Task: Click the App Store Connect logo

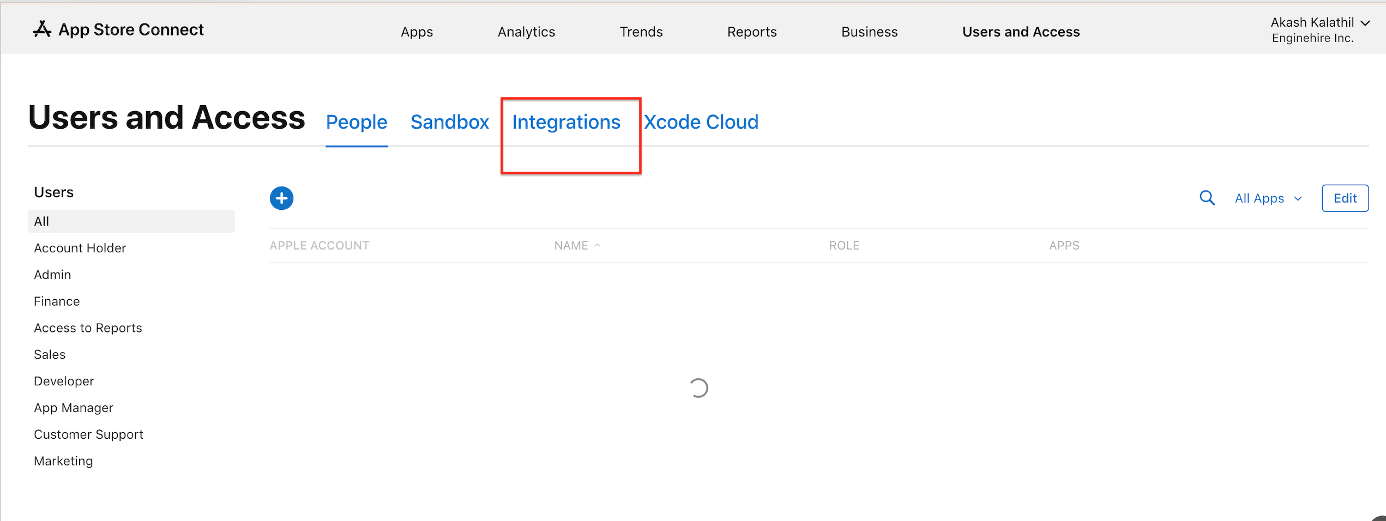Action: click(x=118, y=29)
